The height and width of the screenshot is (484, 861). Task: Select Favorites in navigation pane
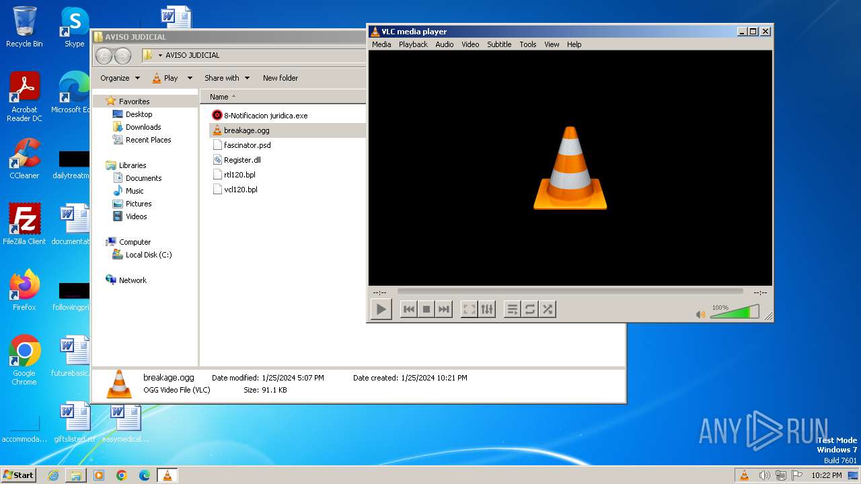tap(135, 102)
